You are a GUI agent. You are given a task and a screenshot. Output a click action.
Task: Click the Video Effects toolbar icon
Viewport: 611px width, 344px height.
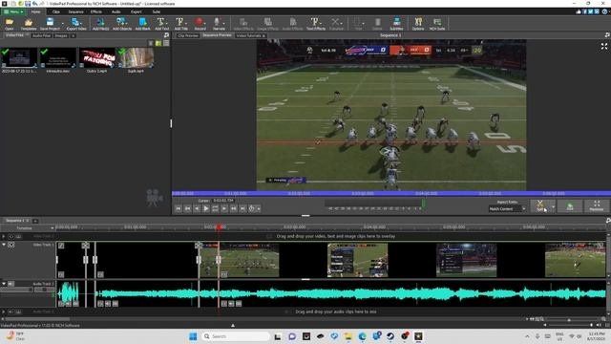243,24
